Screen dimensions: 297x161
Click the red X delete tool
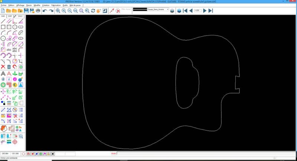3,67
